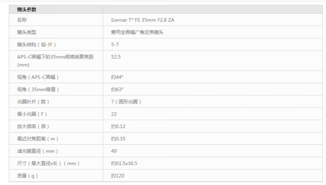Viewport: 326px width, 185px height.
Task: Click the 视角（APS-C画幅） label
Action: pos(38,77)
